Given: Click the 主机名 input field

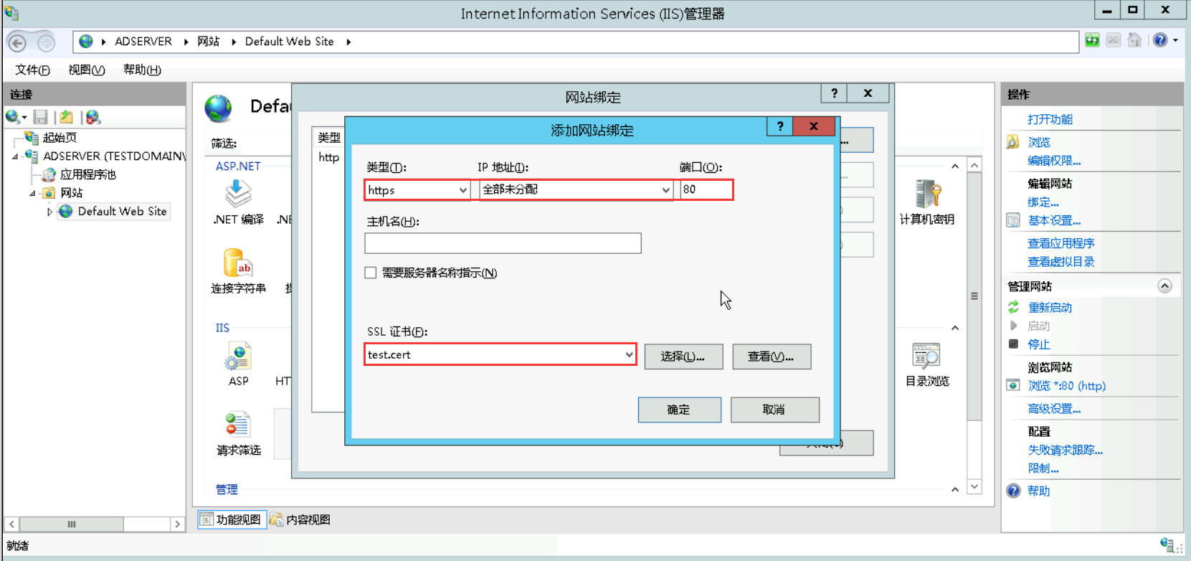Looking at the screenshot, I should pos(503,243).
